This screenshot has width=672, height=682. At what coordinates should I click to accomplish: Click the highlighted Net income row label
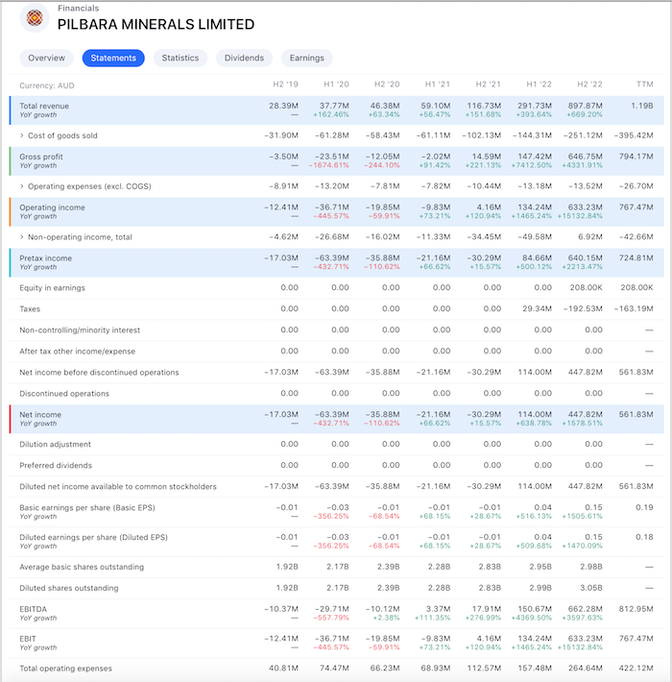tap(40, 415)
